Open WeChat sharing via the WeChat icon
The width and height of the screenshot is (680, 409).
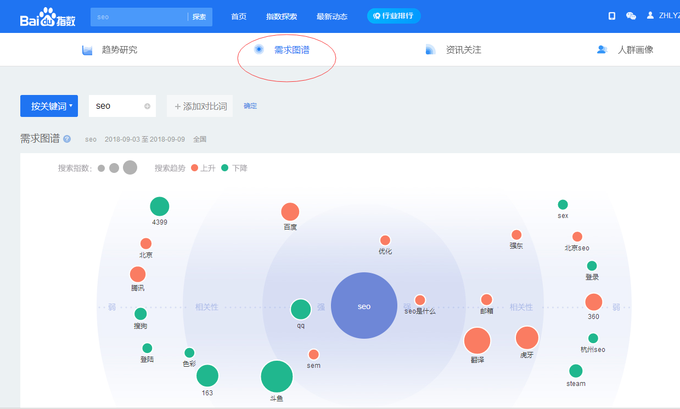(631, 16)
